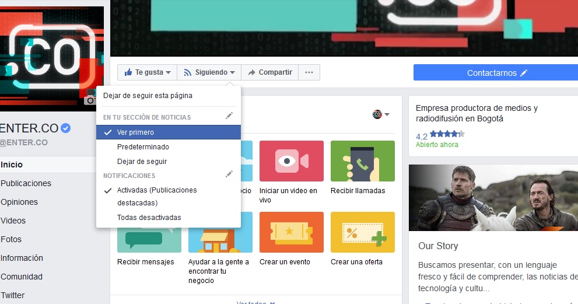This screenshot has height=304, width=578.
Task: Open Twitter in sidebar
Action: pyautogui.click(x=12, y=295)
